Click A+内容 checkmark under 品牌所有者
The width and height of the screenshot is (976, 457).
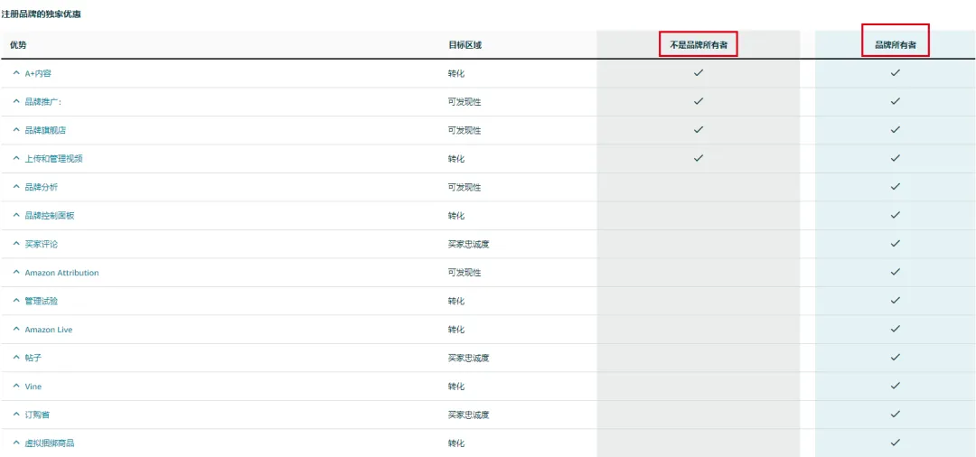(895, 73)
